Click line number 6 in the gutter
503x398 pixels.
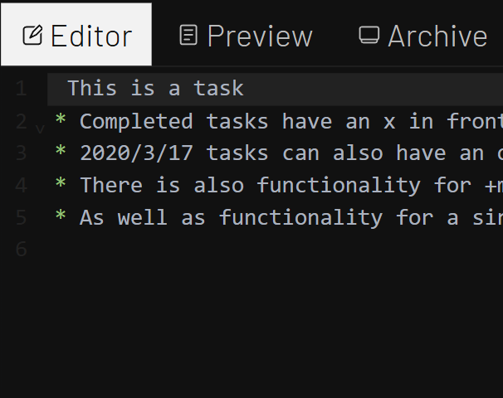pyautogui.click(x=21, y=249)
